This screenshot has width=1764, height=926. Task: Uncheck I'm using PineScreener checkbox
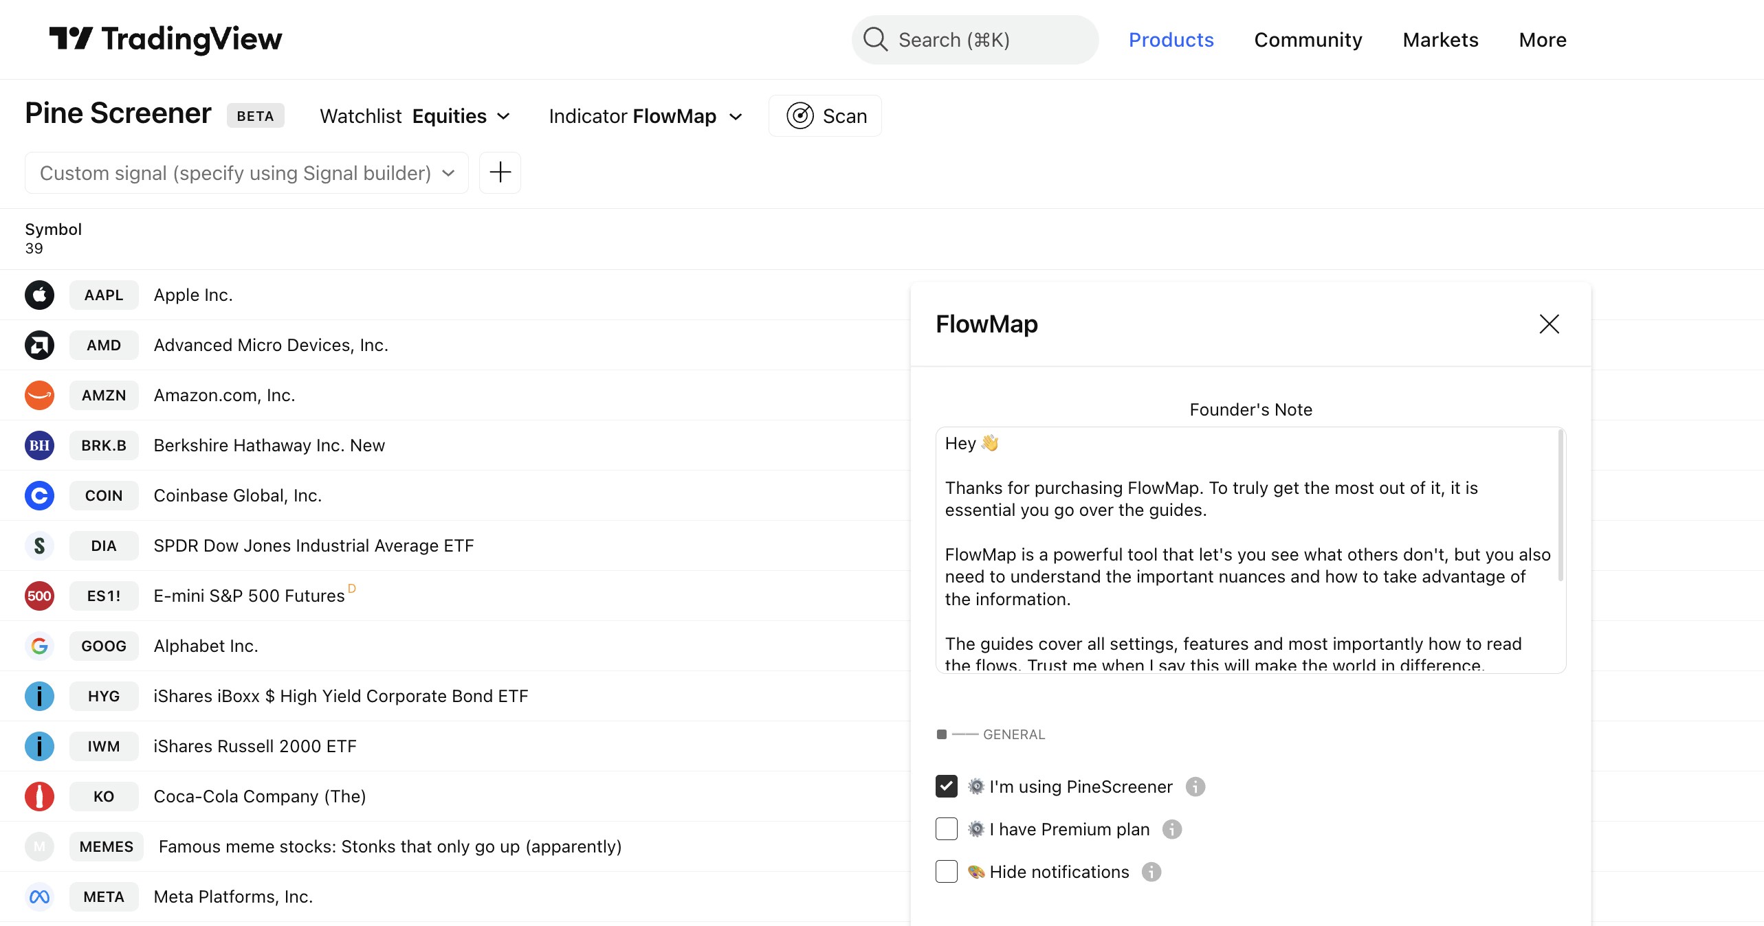(x=947, y=787)
